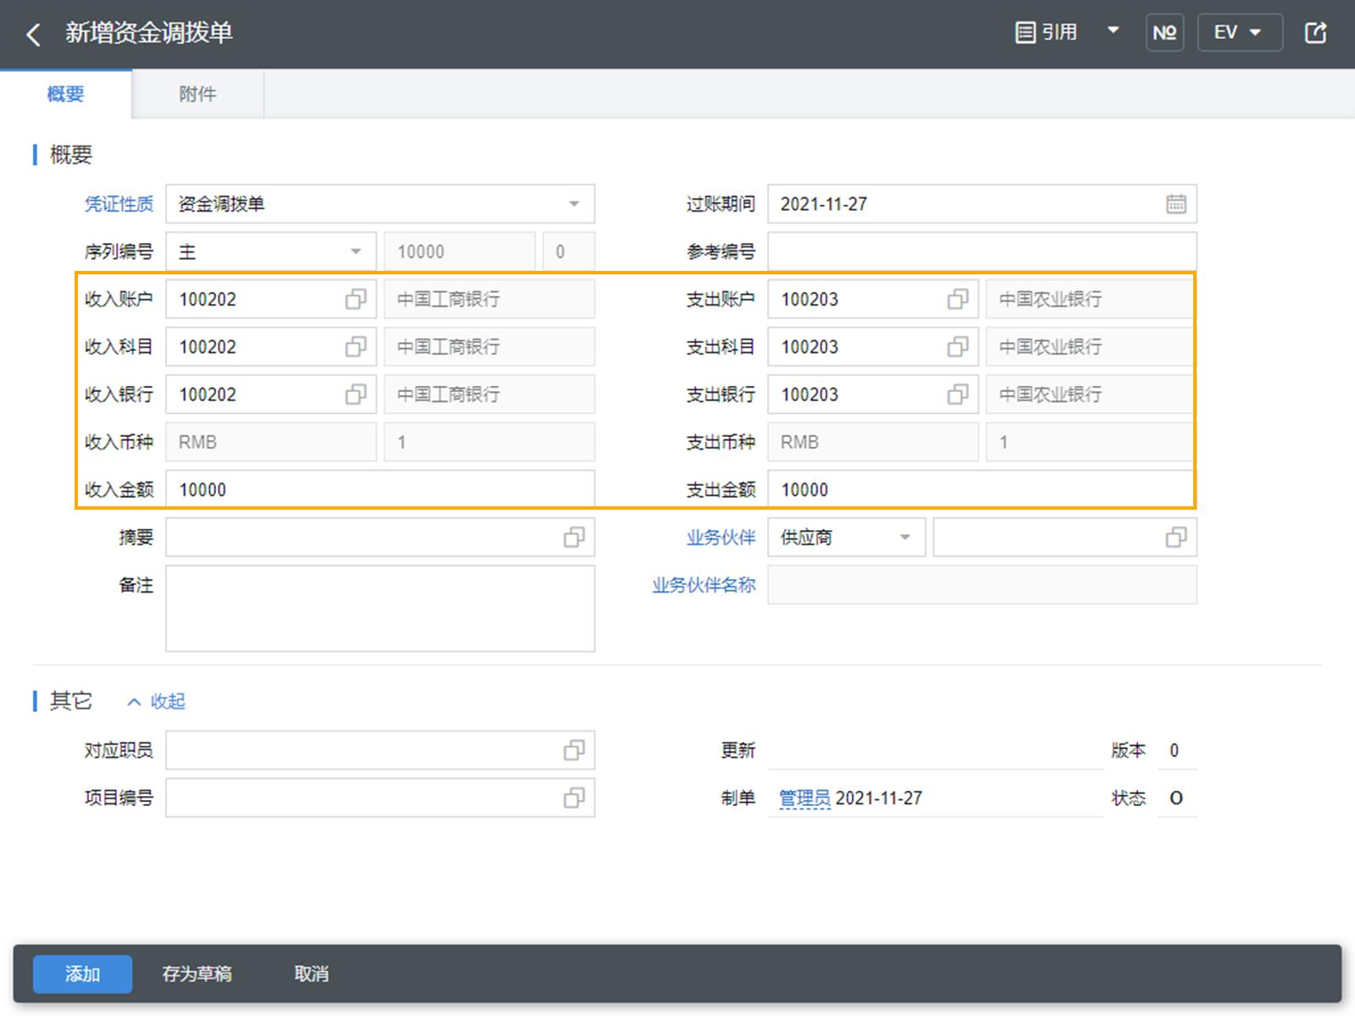Click the 支出币种 RMB field

[x=873, y=442]
